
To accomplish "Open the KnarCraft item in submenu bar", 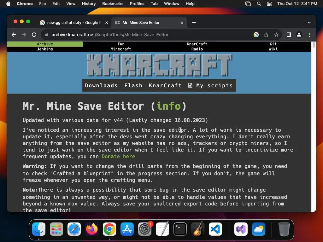I will tap(165, 85).
